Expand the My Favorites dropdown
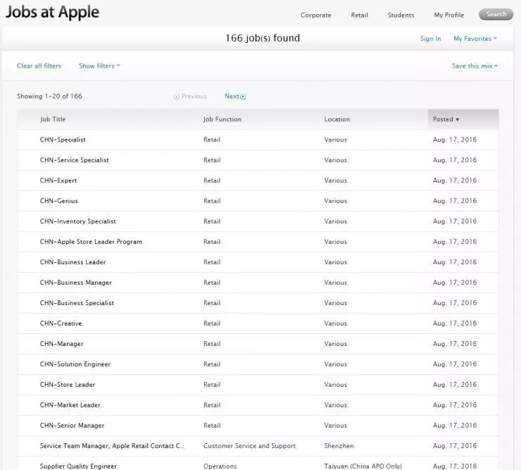Screen dimensions: 521x470 point(475,39)
